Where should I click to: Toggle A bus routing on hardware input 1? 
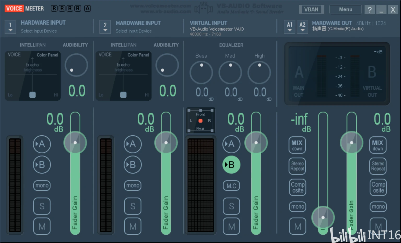tap(42, 144)
